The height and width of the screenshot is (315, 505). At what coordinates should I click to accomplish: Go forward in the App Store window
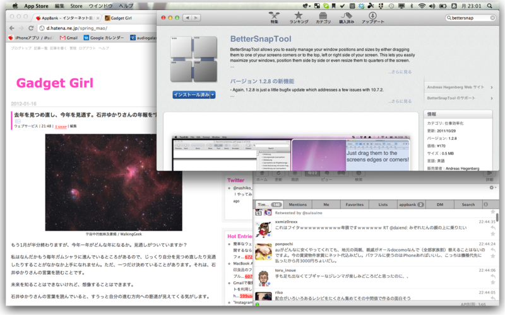pos(196,18)
